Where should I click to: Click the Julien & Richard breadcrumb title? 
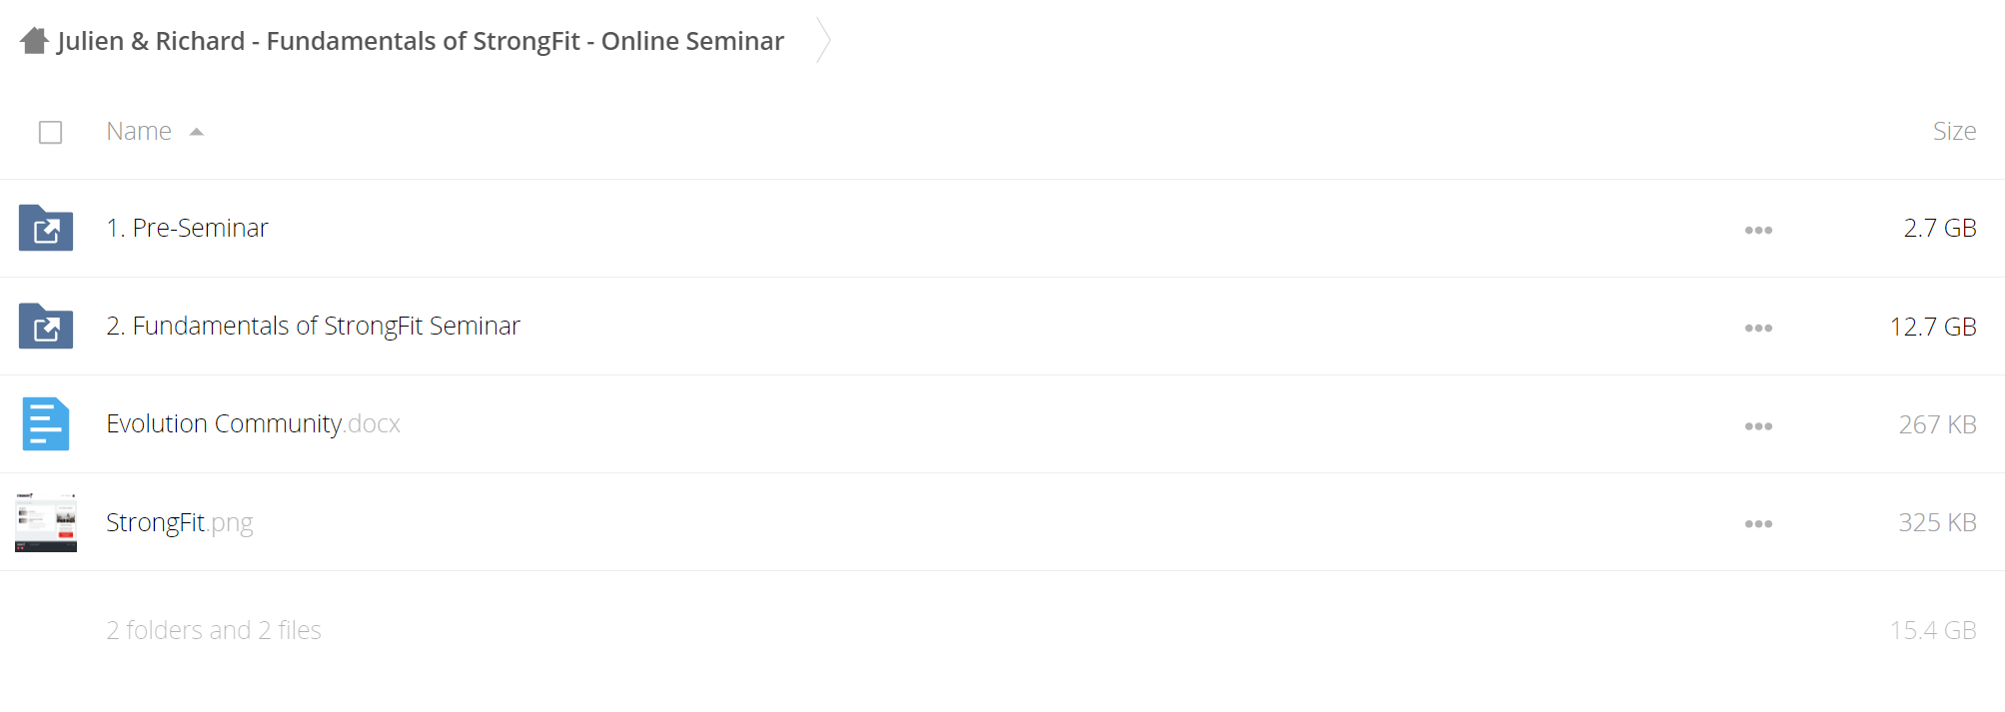click(421, 41)
